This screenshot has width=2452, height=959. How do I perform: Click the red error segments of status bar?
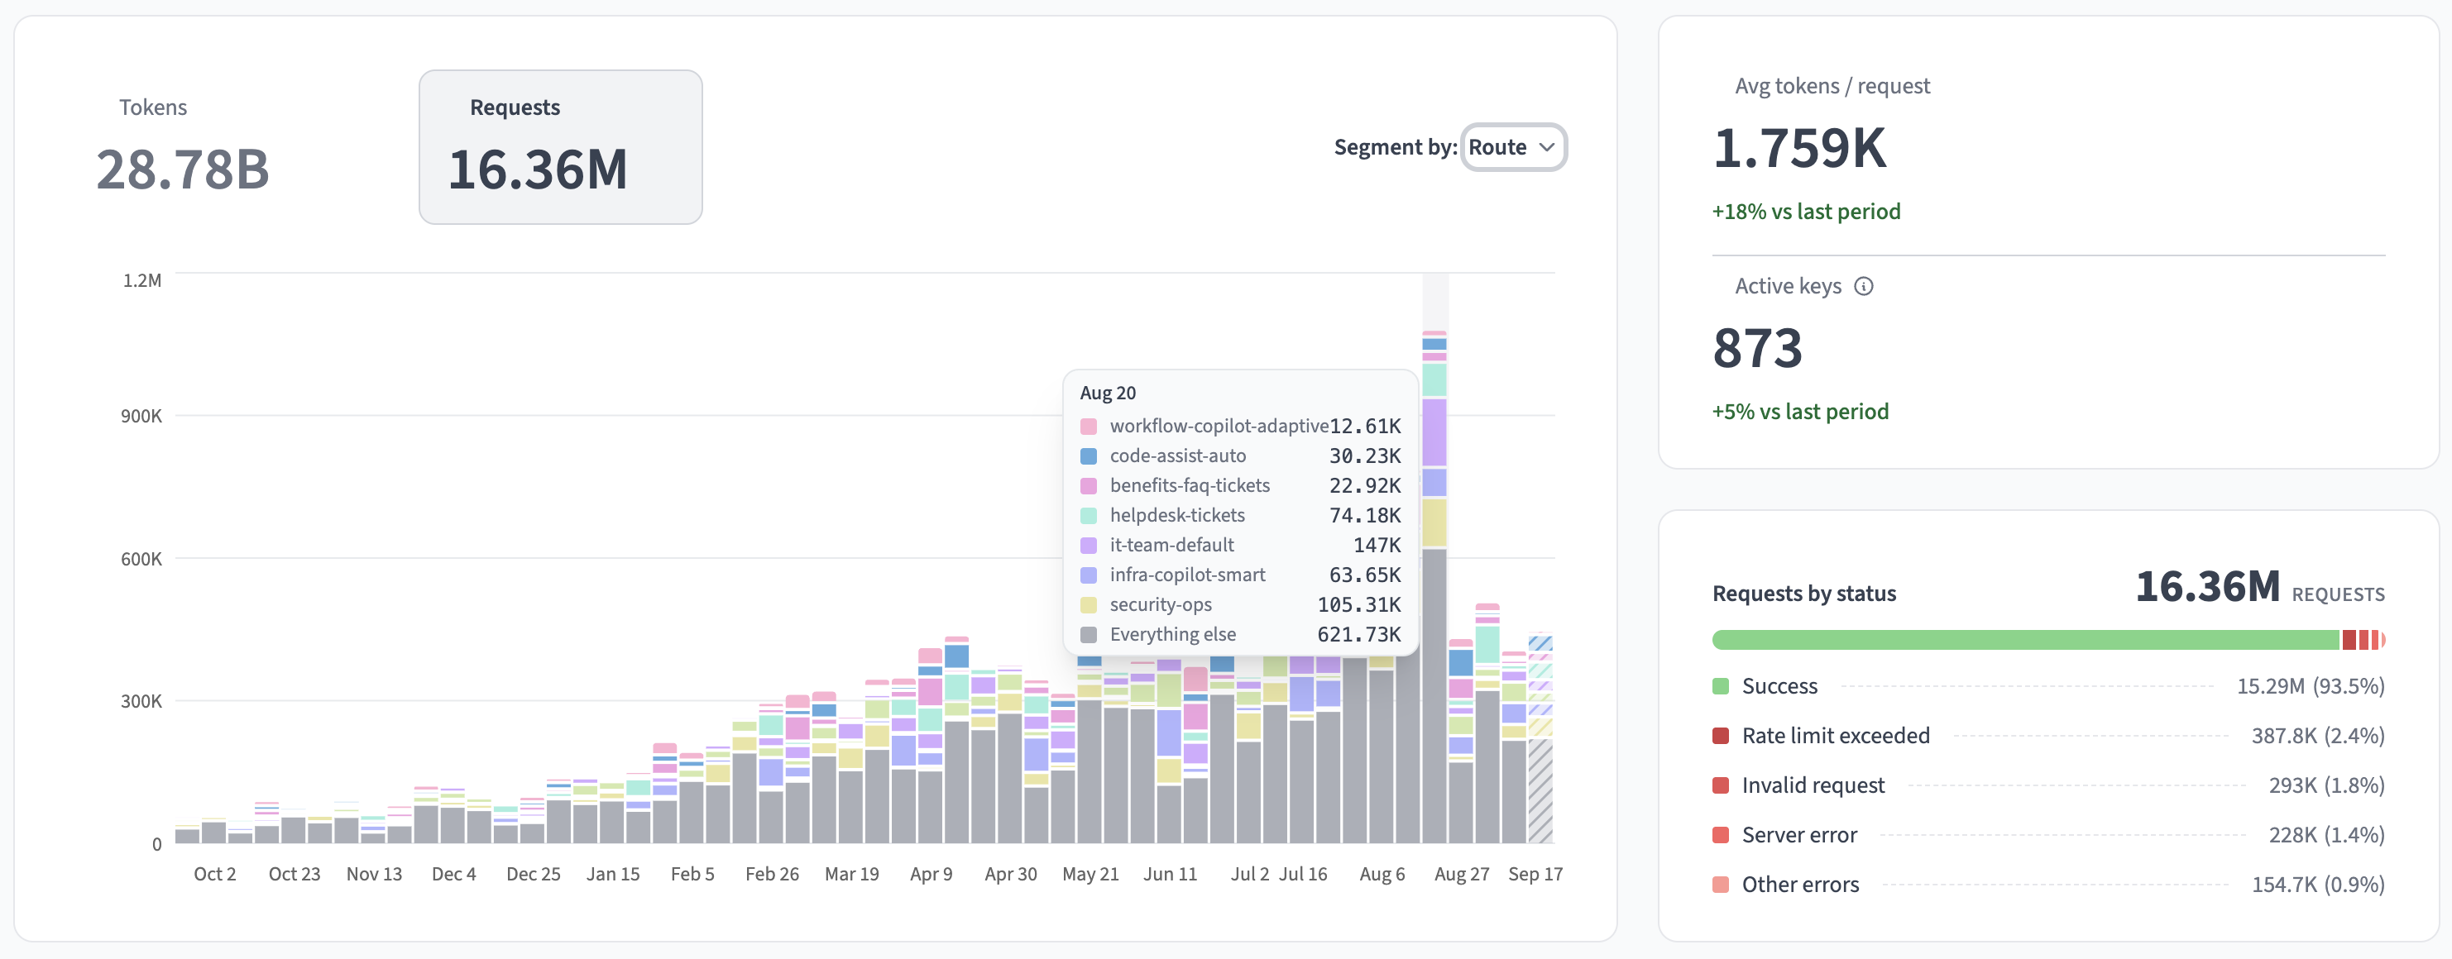point(2363,639)
